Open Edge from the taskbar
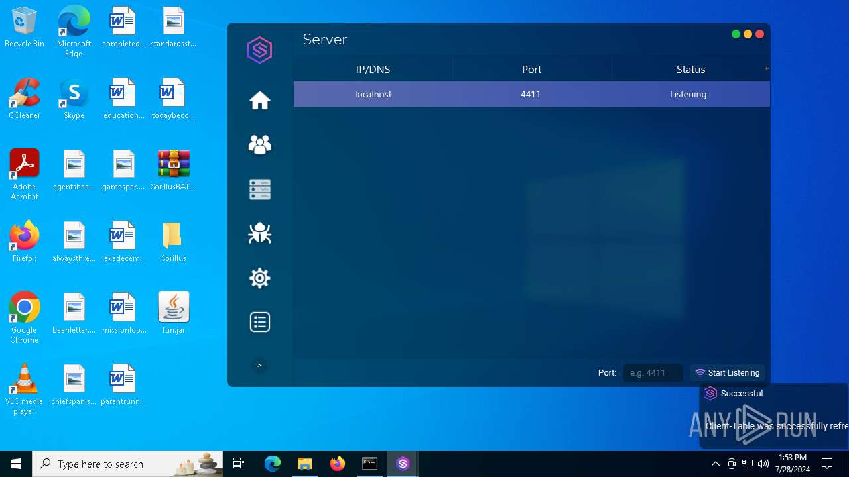Screen dimensions: 849x477 (273, 464)
